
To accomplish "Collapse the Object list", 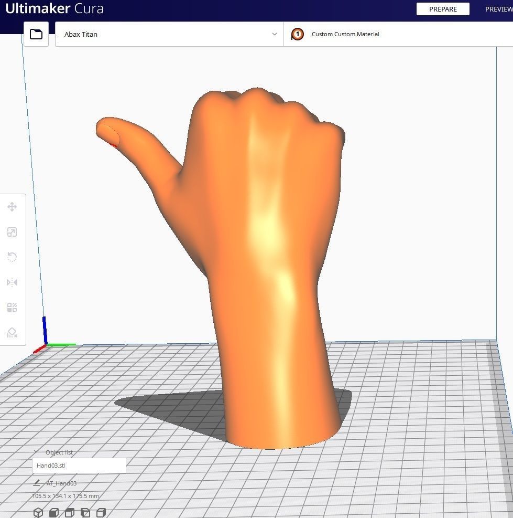I will (36, 452).
